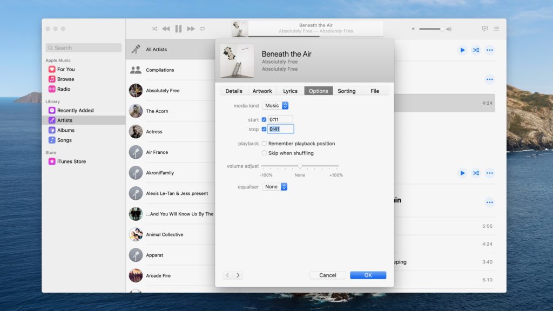Open Radio in the sidebar
553x311 pixels.
pos(64,89)
